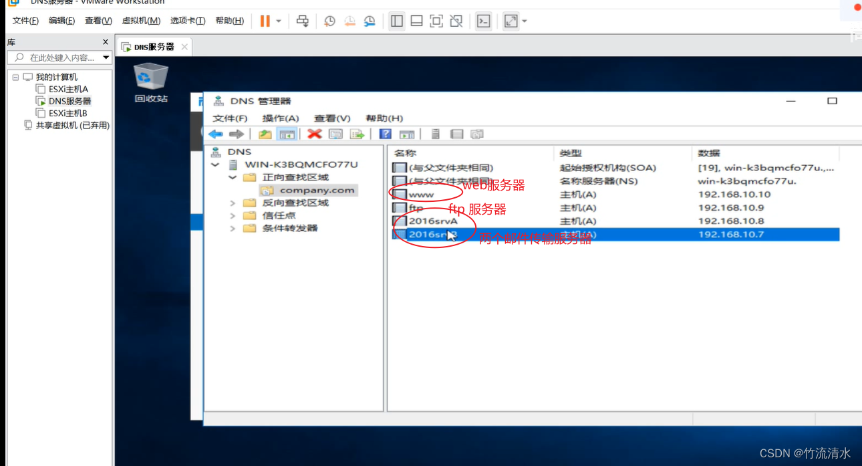Open VMware 查看(V) menu
Screen dimensions: 862x466
coord(98,21)
